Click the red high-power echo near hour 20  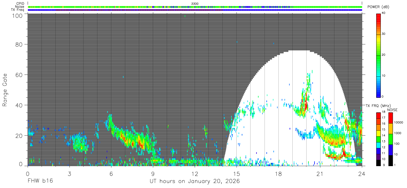(306, 105)
